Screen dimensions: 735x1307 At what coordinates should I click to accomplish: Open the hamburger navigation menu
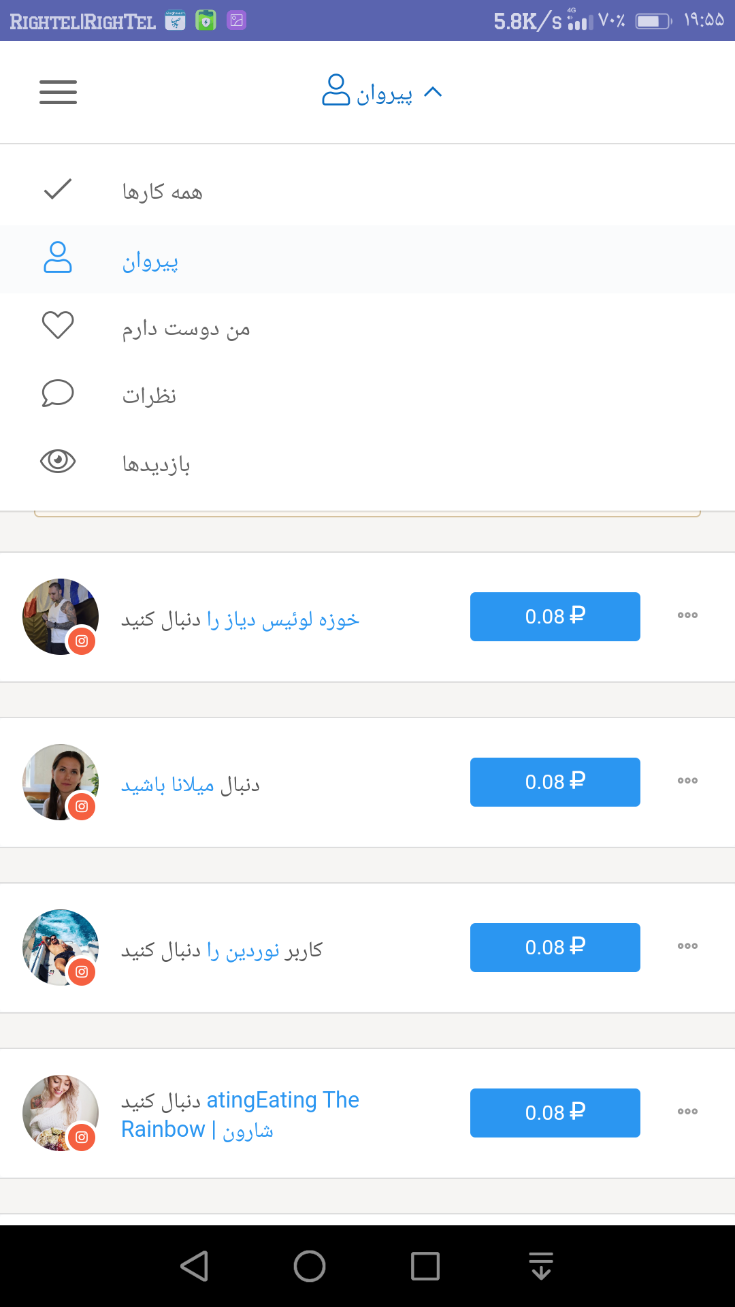tap(58, 92)
